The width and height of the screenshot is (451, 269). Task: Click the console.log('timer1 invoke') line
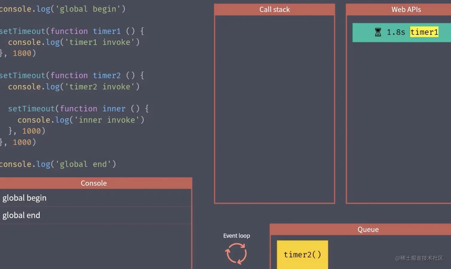[74, 42]
